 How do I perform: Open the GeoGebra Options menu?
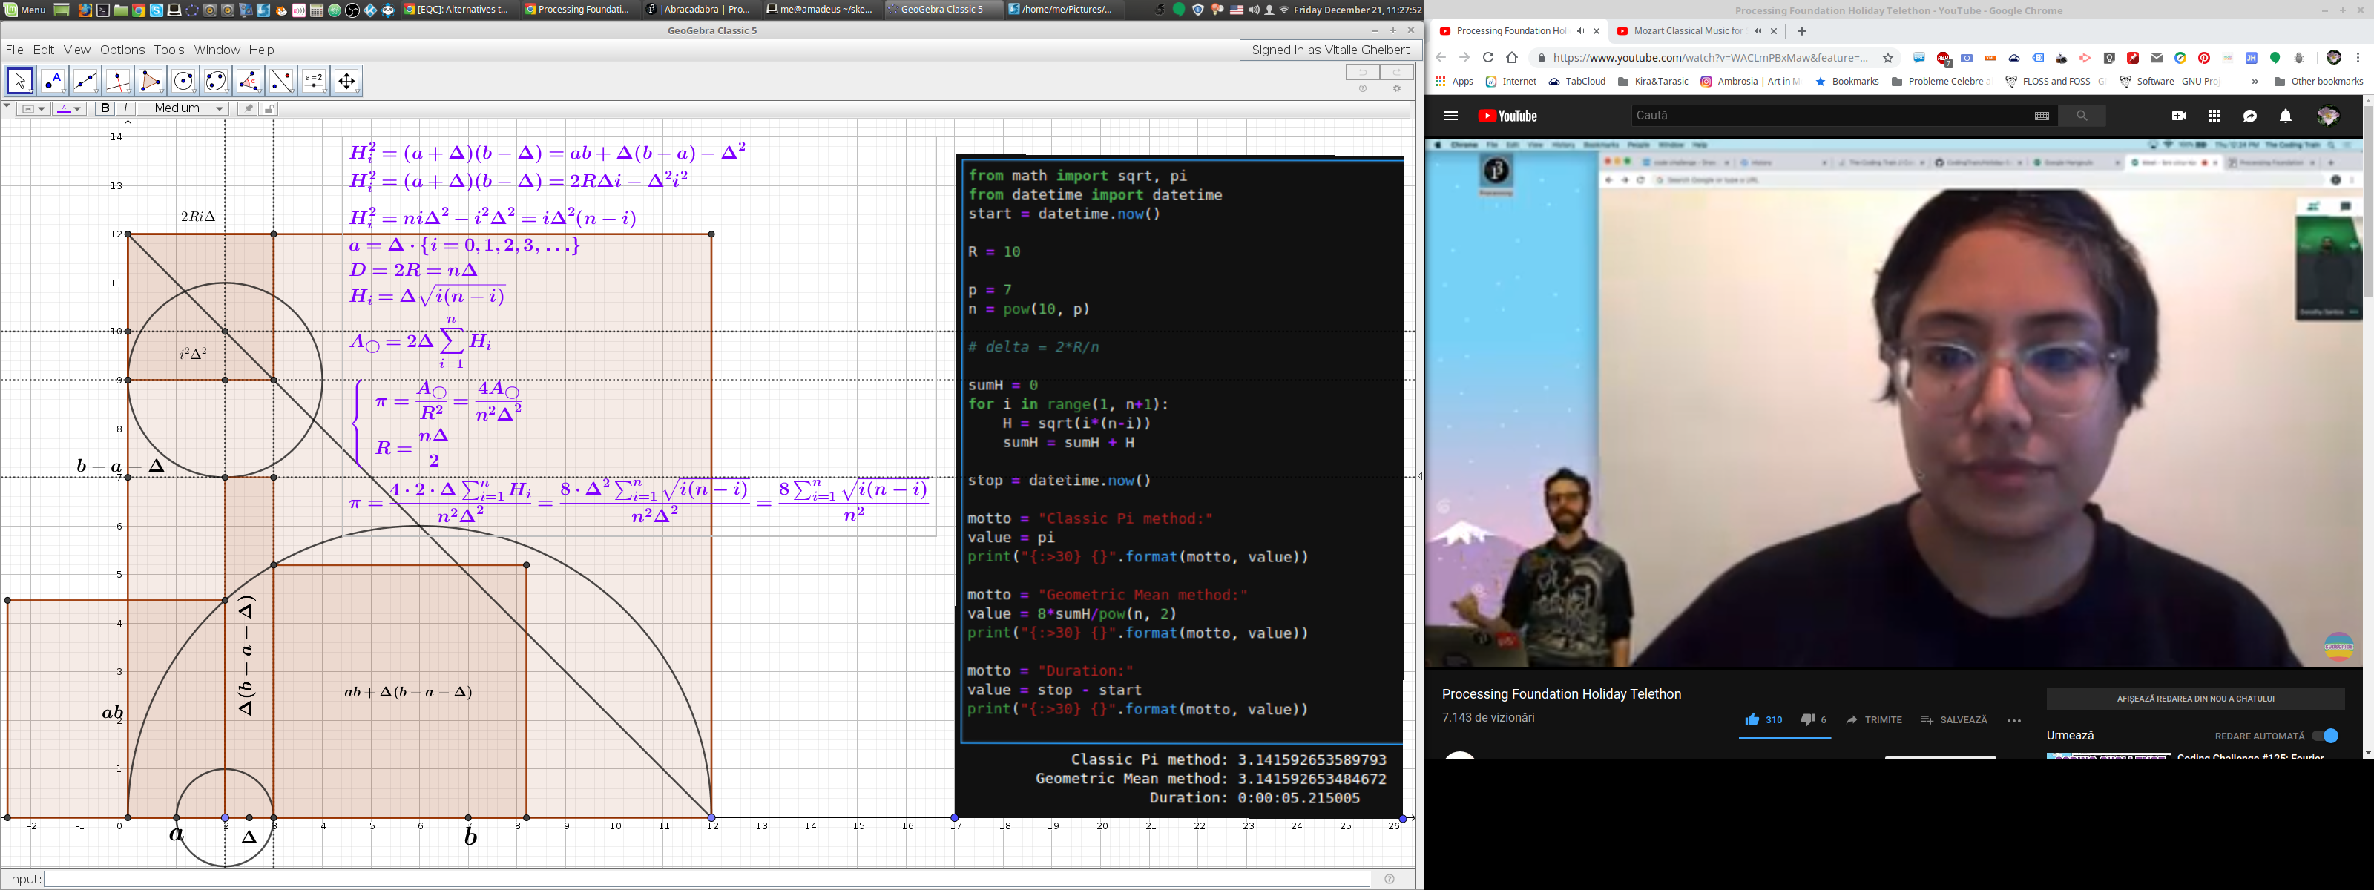click(x=122, y=50)
